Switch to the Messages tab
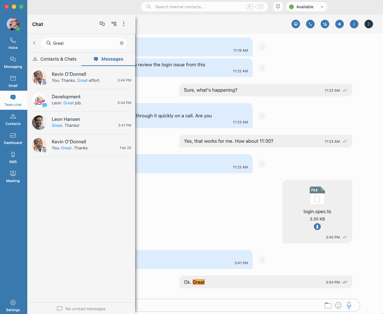 pos(108,59)
